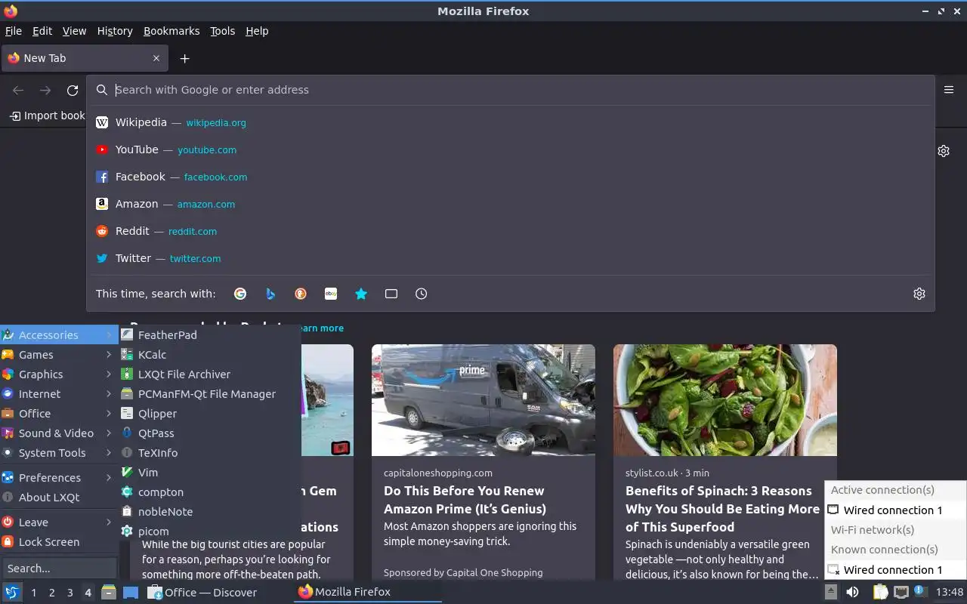This screenshot has height=604, width=967.
Task: Open the Amazon Prime van article image
Action: (483, 400)
